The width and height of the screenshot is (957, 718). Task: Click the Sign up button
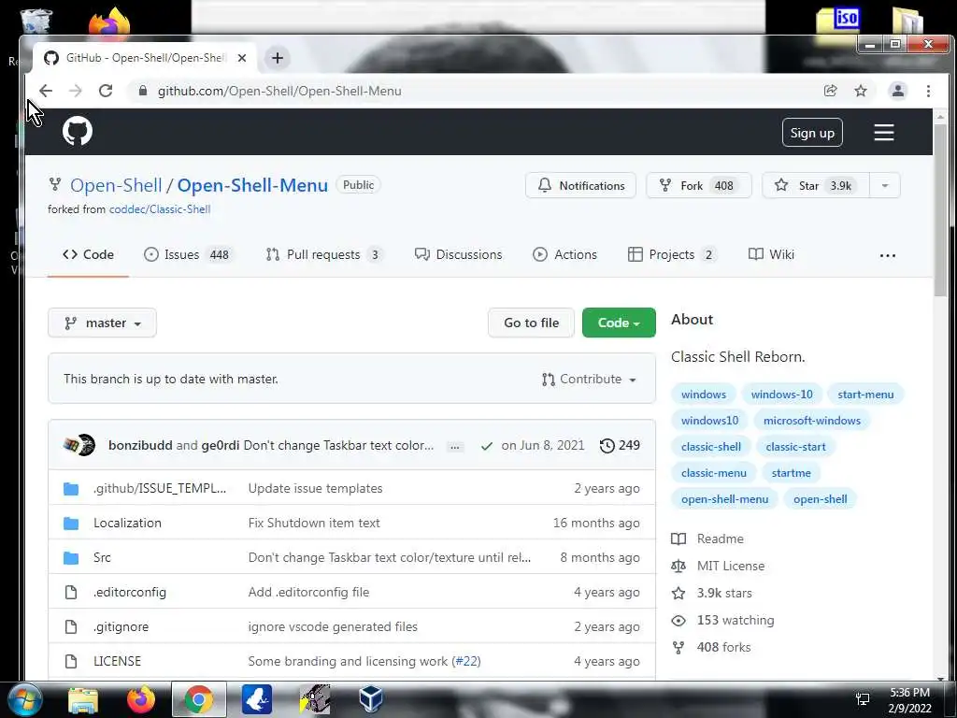point(812,133)
